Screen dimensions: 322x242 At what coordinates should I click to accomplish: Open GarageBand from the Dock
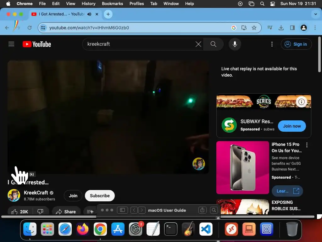click(188, 229)
